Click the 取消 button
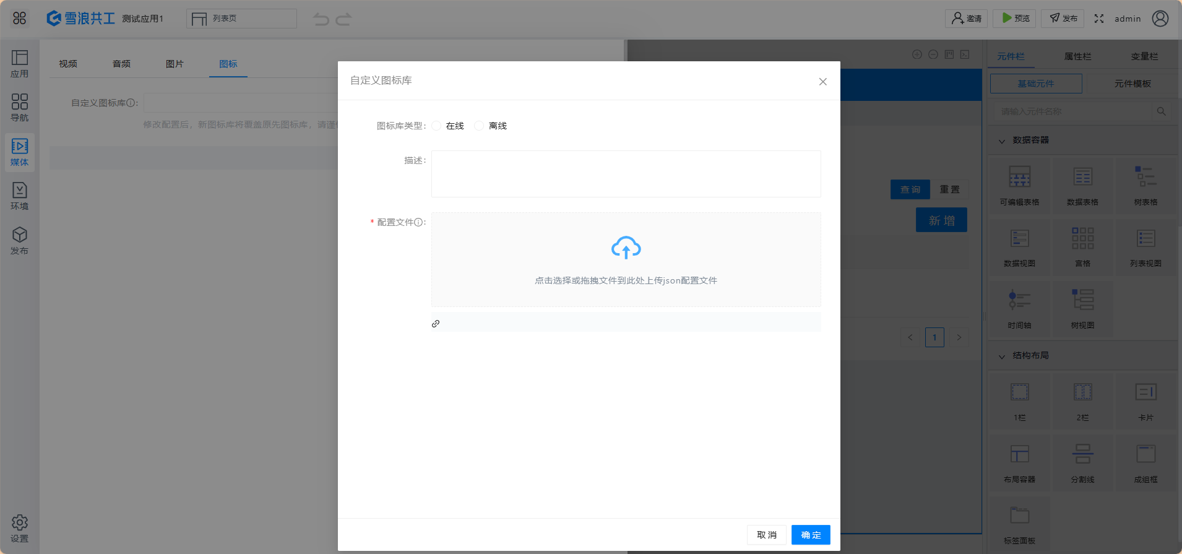Viewport: 1182px width, 554px height. click(767, 535)
